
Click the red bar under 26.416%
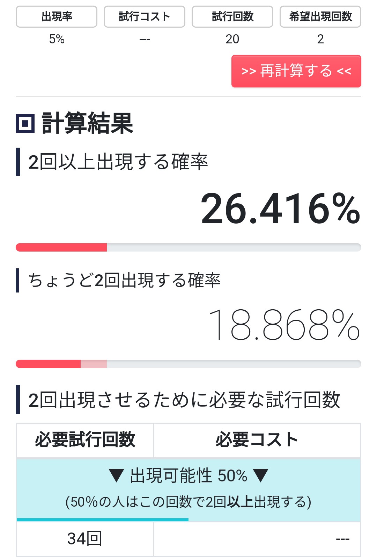tap(61, 247)
